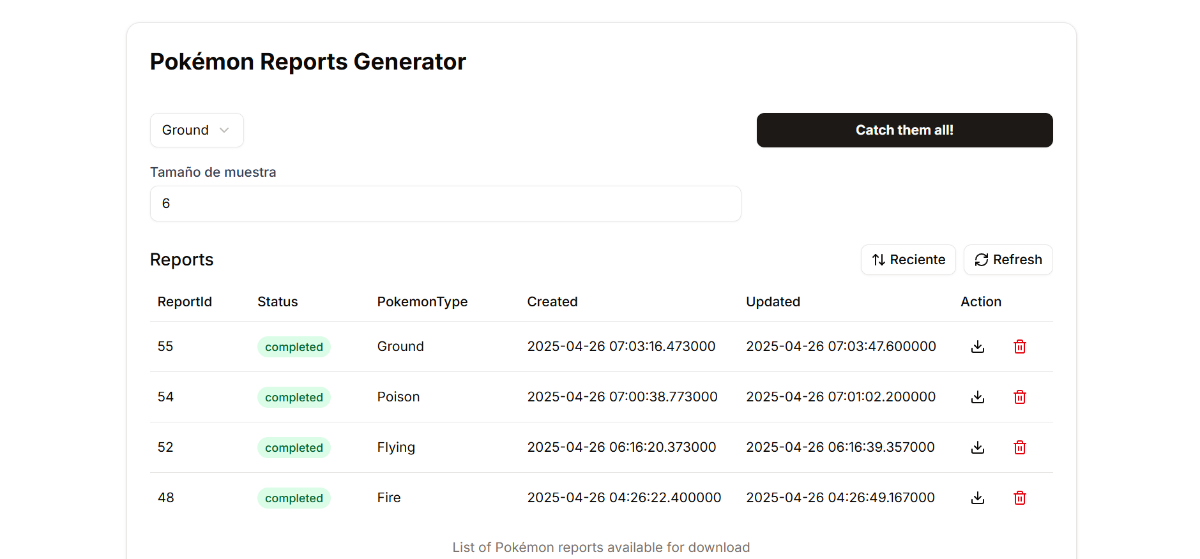This screenshot has width=1200, height=559.
Task: Click the Status column header
Action: (277, 302)
